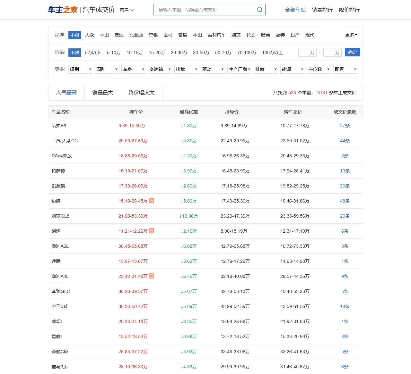Click the minimum price input field
This screenshot has height=374, width=411.
[307, 52]
